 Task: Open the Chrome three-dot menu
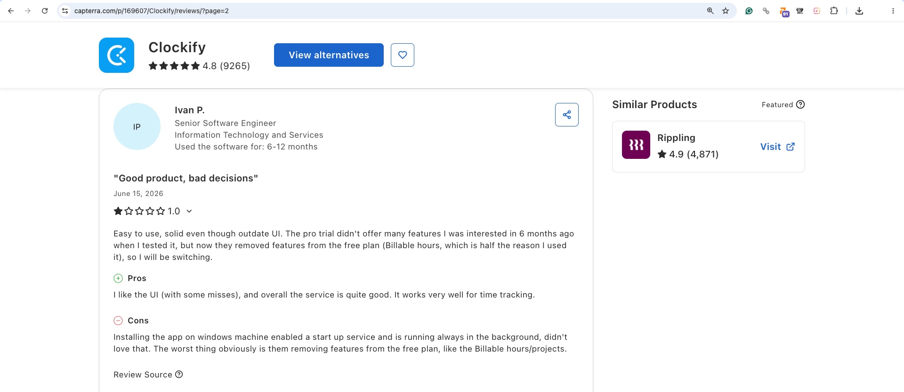pos(893,11)
